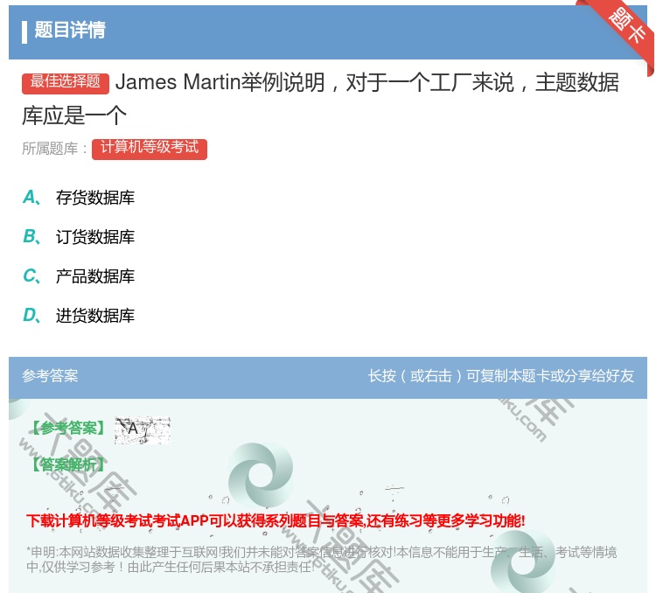Click the 参考答案 section heading
The height and width of the screenshot is (593, 656).
coord(50,376)
